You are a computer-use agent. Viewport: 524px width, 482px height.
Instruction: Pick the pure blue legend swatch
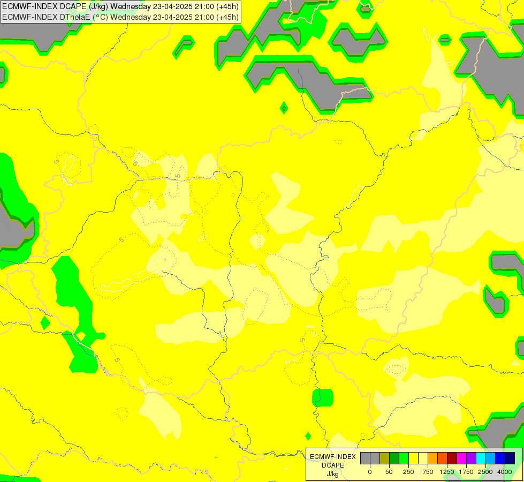(x=500, y=458)
